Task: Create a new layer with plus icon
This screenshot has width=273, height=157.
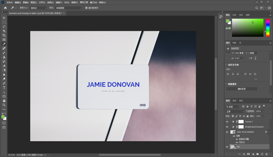Action: pyautogui.click(x=262, y=154)
